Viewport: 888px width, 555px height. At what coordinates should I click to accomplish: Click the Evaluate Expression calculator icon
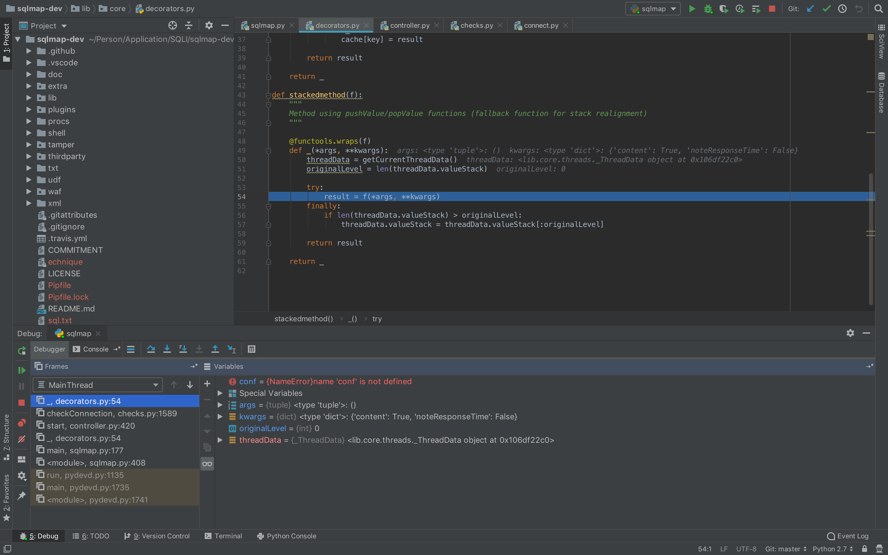coord(251,349)
